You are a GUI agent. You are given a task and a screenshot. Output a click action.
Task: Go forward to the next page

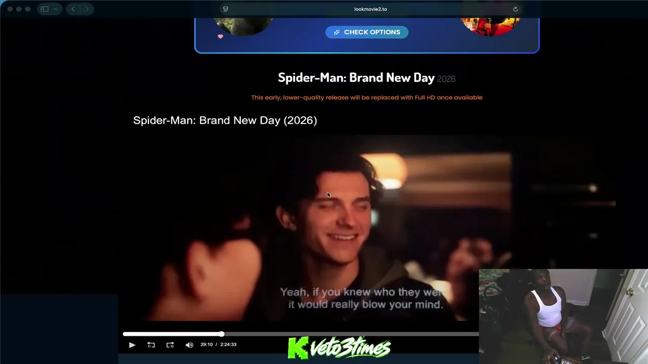coord(87,9)
